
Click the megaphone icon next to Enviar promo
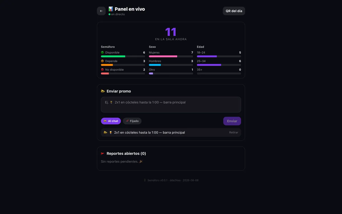tap(103, 91)
